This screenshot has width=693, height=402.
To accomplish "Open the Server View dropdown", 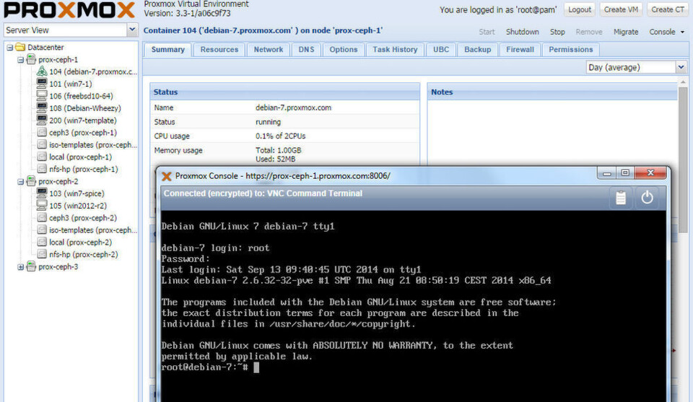I will [x=131, y=30].
